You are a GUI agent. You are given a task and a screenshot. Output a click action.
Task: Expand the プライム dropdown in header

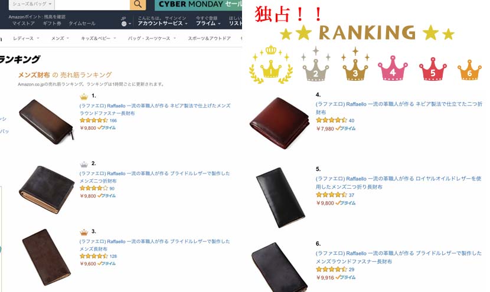(208, 24)
